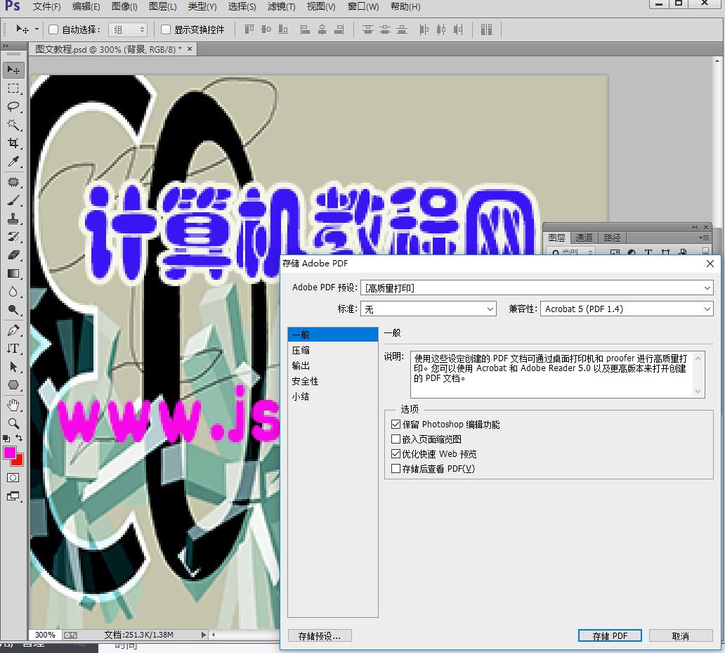Open the layers panel flyout menu
Viewport: 725px width, 653px height.
(704, 238)
